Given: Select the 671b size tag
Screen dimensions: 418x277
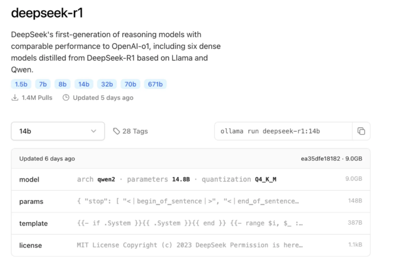Looking at the screenshot, I should 155,84.
